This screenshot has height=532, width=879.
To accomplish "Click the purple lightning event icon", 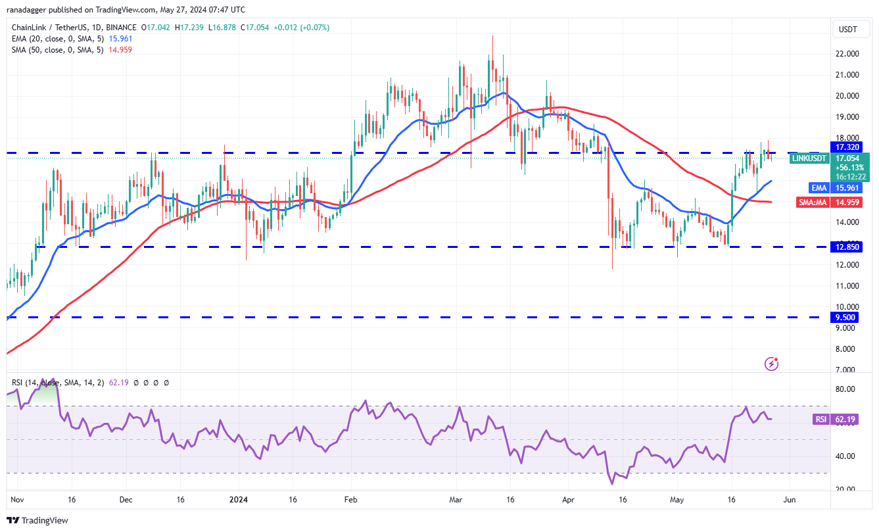I will 772,363.
